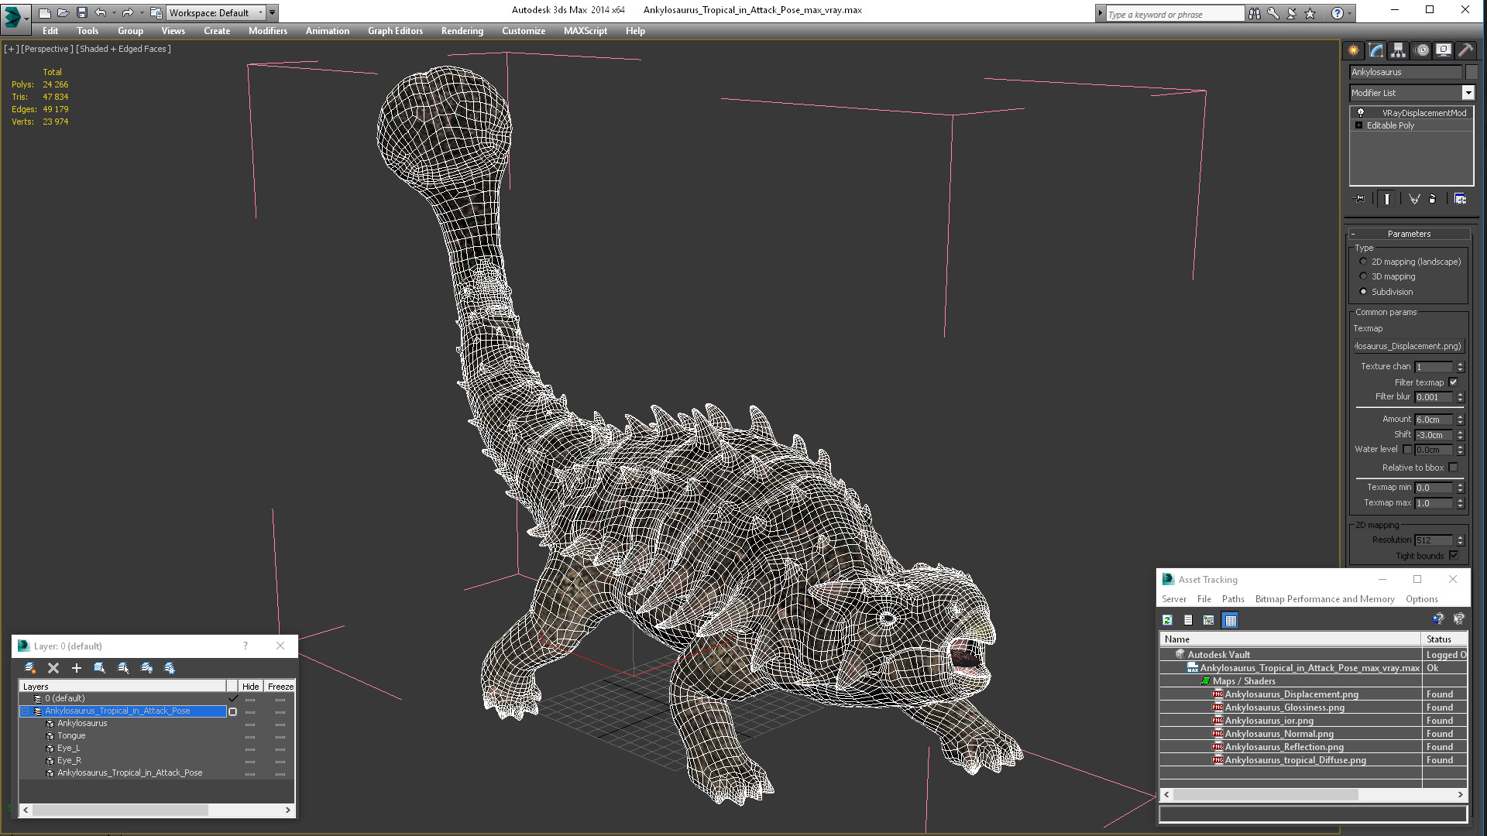Image resolution: width=1487 pixels, height=836 pixels.
Task: Click Hide/Unhide All Layers icon
Action: [x=146, y=668]
